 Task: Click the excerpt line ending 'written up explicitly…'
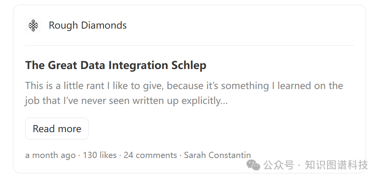(126, 101)
